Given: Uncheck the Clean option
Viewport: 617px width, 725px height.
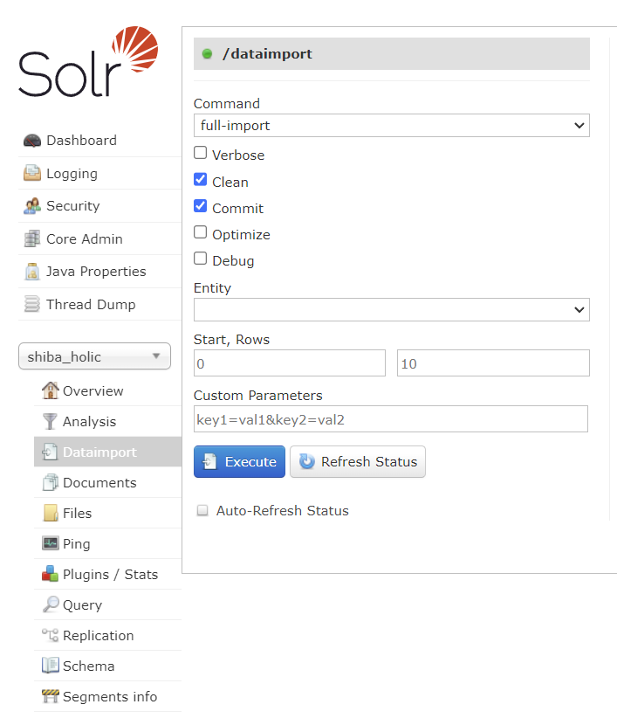Looking at the screenshot, I should (200, 180).
